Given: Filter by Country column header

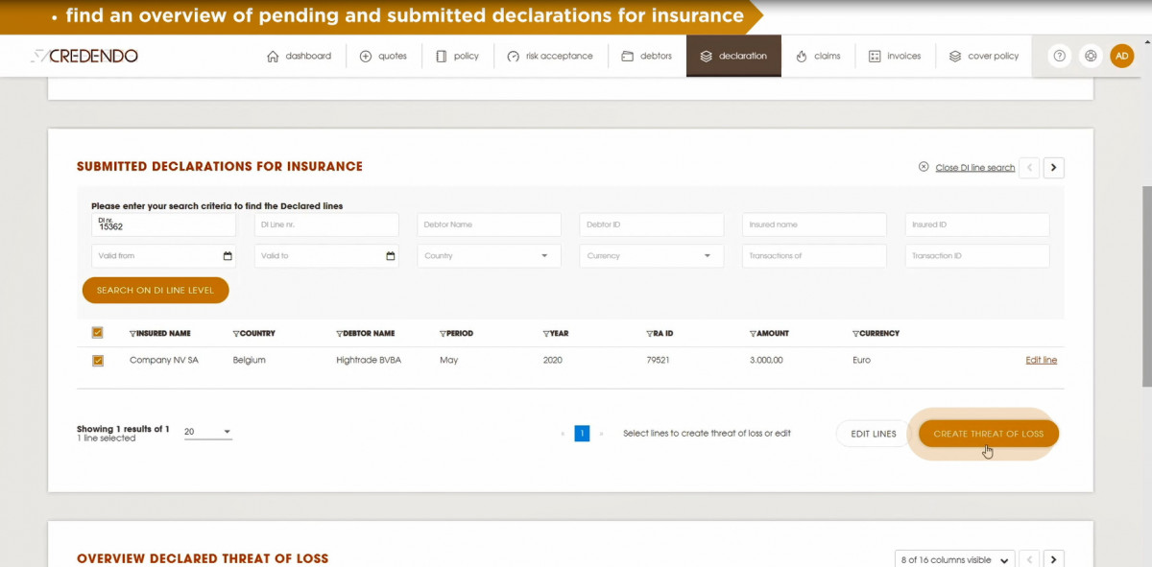Looking at the screenshot, I should point(253,334).
